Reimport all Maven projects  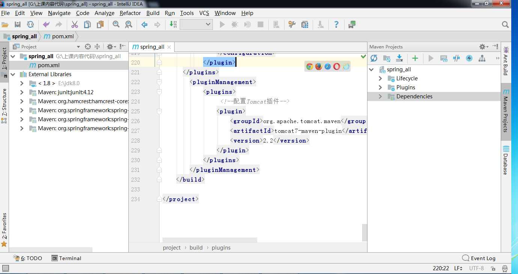[374, 58]
